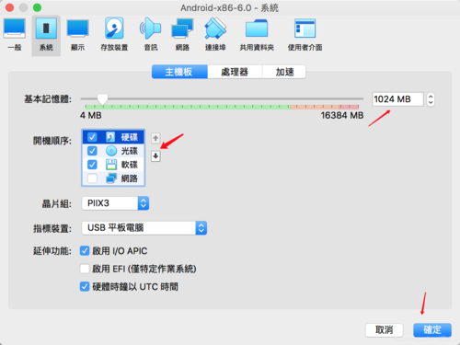
Task: Click the 確定 OK button
Action: coord(432,330)
